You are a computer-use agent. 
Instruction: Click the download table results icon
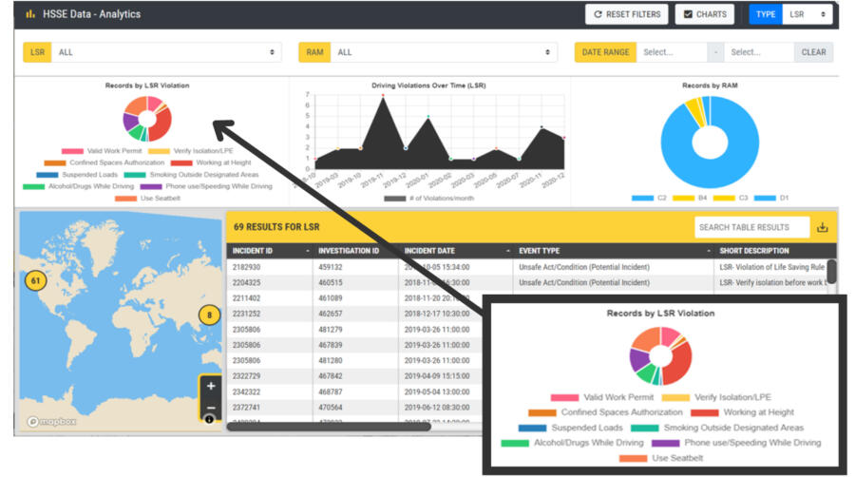[x=823, y=228]
